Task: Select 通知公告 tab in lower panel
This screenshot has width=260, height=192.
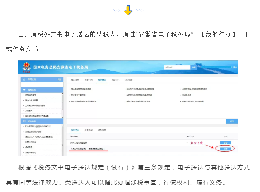Action: [102, 130]
